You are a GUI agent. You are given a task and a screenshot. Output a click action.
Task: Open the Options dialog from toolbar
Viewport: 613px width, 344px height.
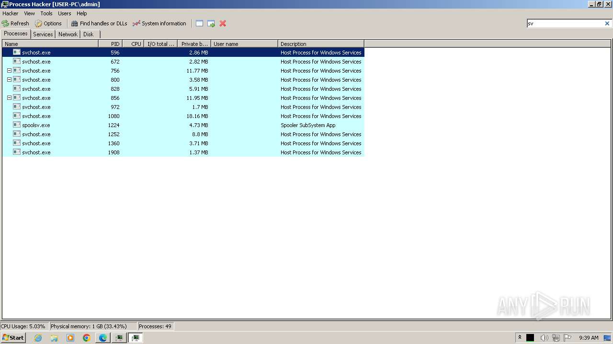click(x=48, y=23)
